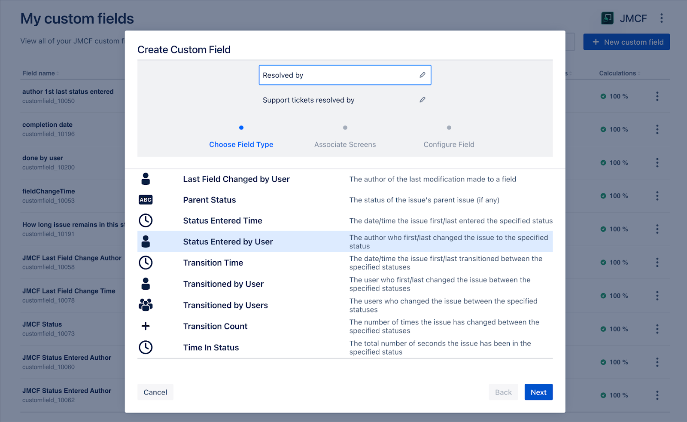This screenshot has height=422, width=687.
Task: Click the person icon beside Status Entered by User
Action: [146, 242]
